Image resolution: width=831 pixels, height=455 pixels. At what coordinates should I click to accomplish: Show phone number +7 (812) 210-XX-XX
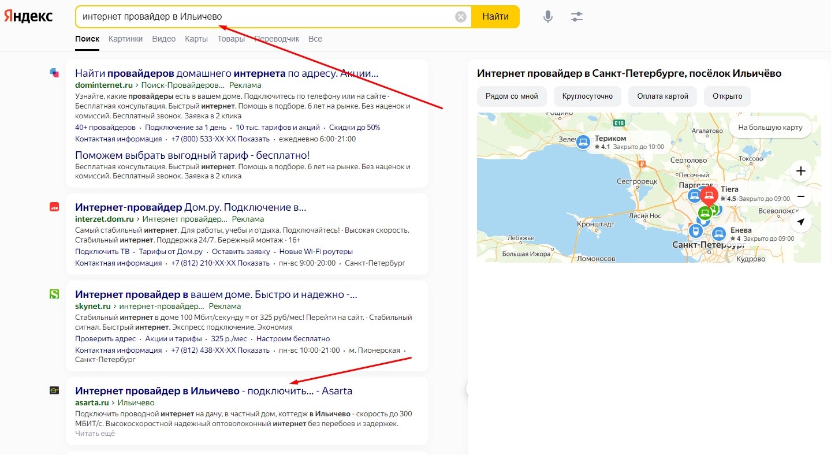point(220,263)
